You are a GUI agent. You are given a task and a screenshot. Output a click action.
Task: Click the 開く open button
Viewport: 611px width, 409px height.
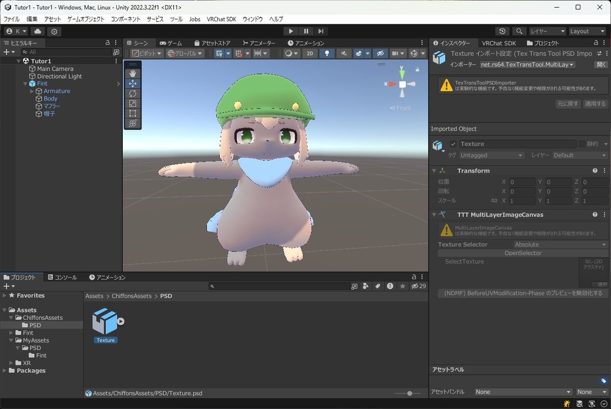pyautogui.click(x=601, y=65)
